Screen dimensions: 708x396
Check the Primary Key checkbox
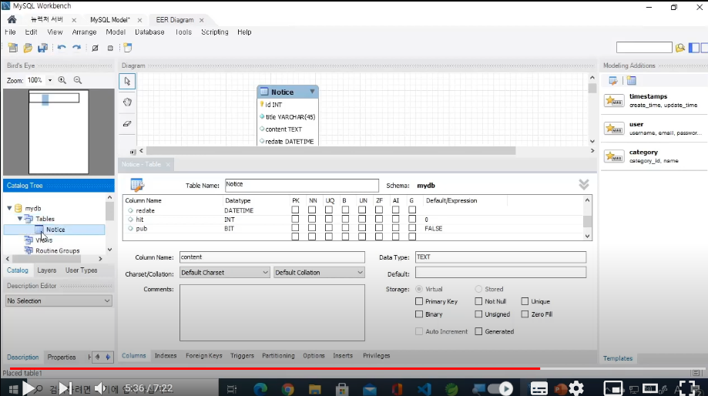point(419,301)
